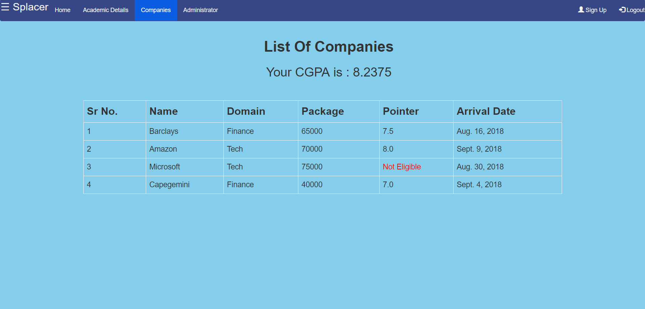
Task: Open the Administrator section
Action: (201, 10)
